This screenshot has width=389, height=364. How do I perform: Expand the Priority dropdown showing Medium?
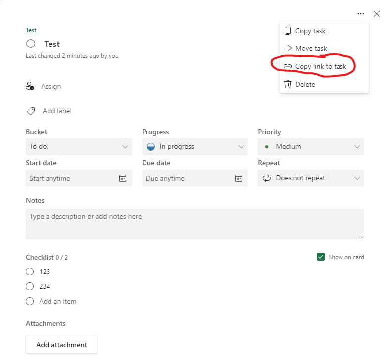[x=311, y=147]
